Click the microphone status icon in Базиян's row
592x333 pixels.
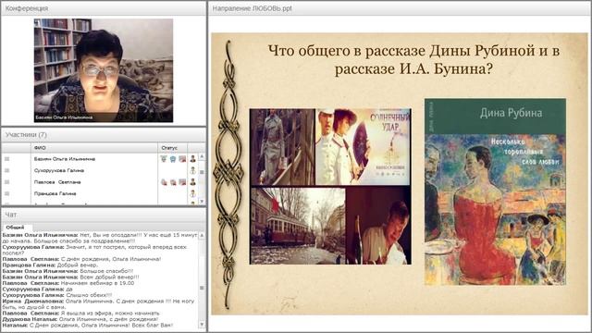click(164, 159)
